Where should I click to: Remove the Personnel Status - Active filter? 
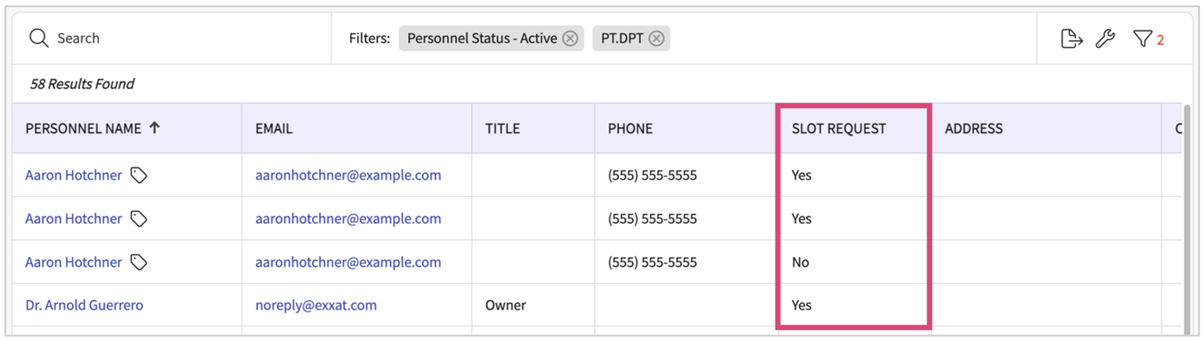coord(570,38)
